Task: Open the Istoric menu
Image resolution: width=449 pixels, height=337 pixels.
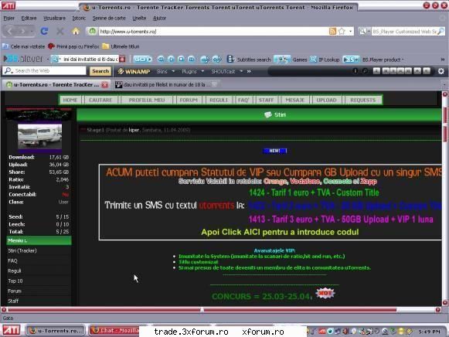Action: click(x=79, y=18)
